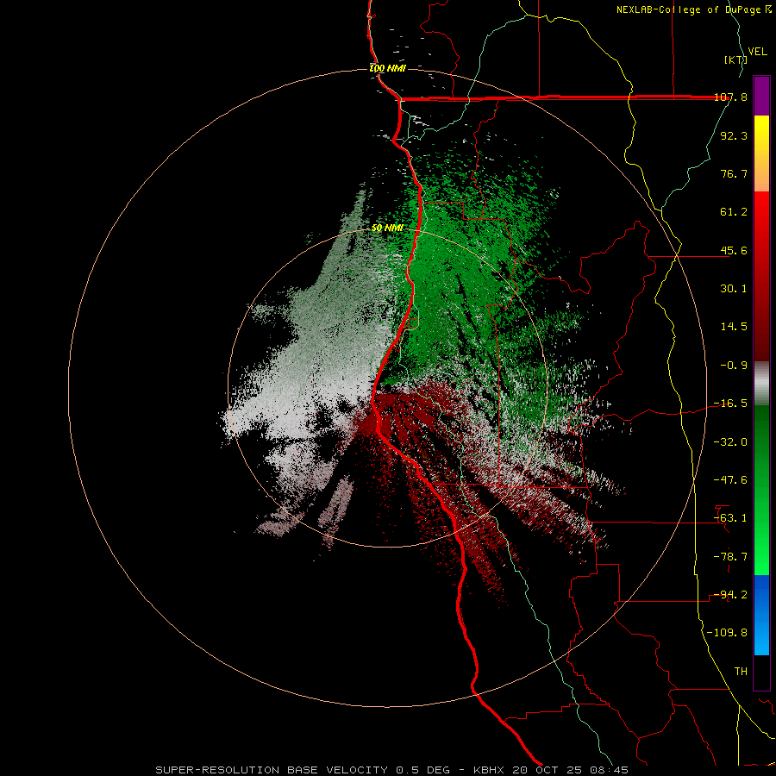The image size is (776, 776).
Task: Click the -47.6 velocity scale value
Action: tap(730, 480)
